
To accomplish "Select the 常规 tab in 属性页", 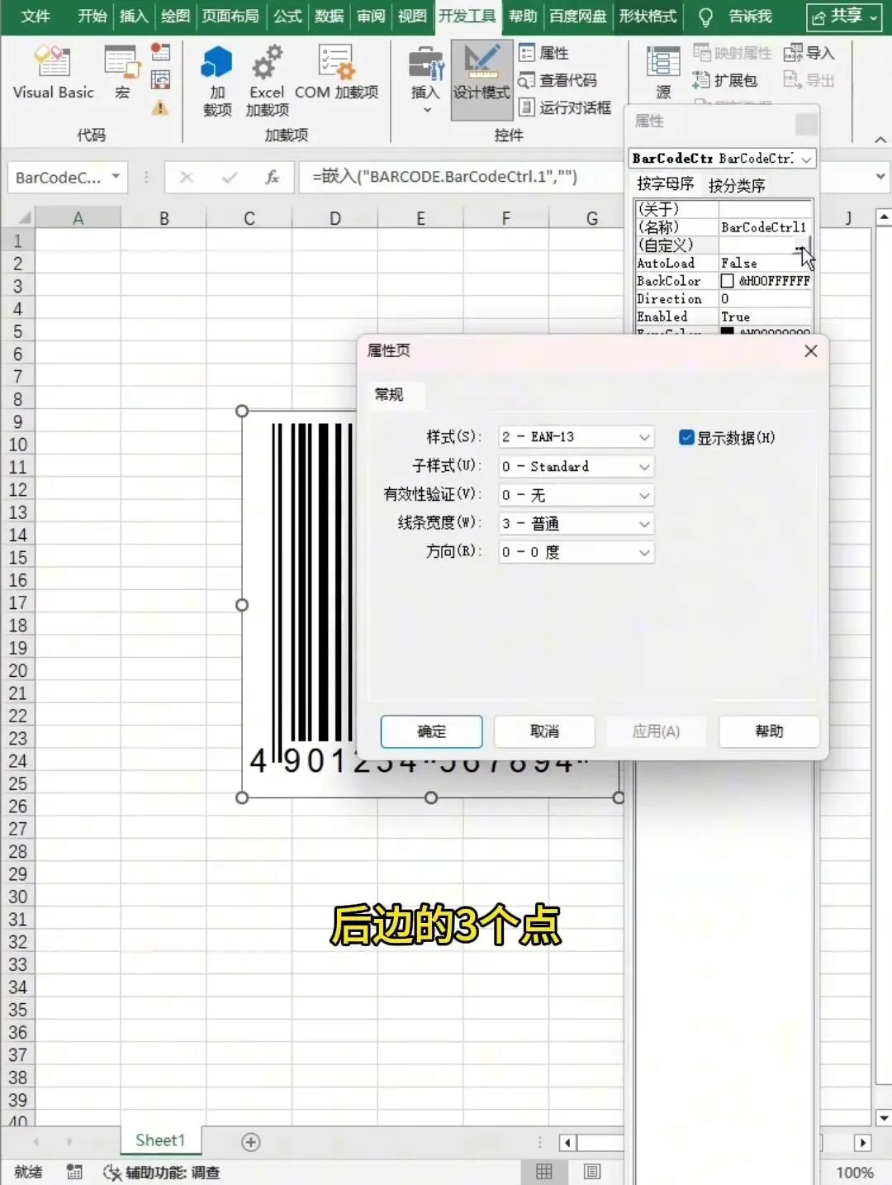I will pos(390,395).
